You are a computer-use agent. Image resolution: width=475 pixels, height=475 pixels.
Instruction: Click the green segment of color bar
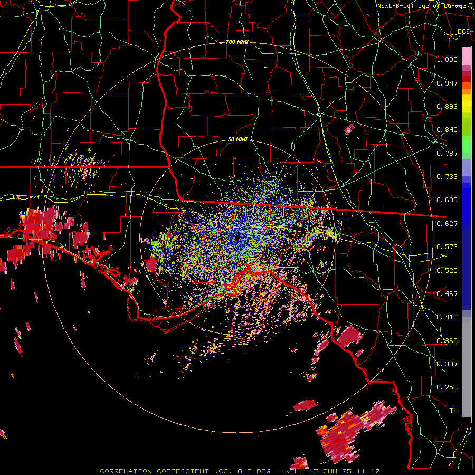[x=466, y=144]
